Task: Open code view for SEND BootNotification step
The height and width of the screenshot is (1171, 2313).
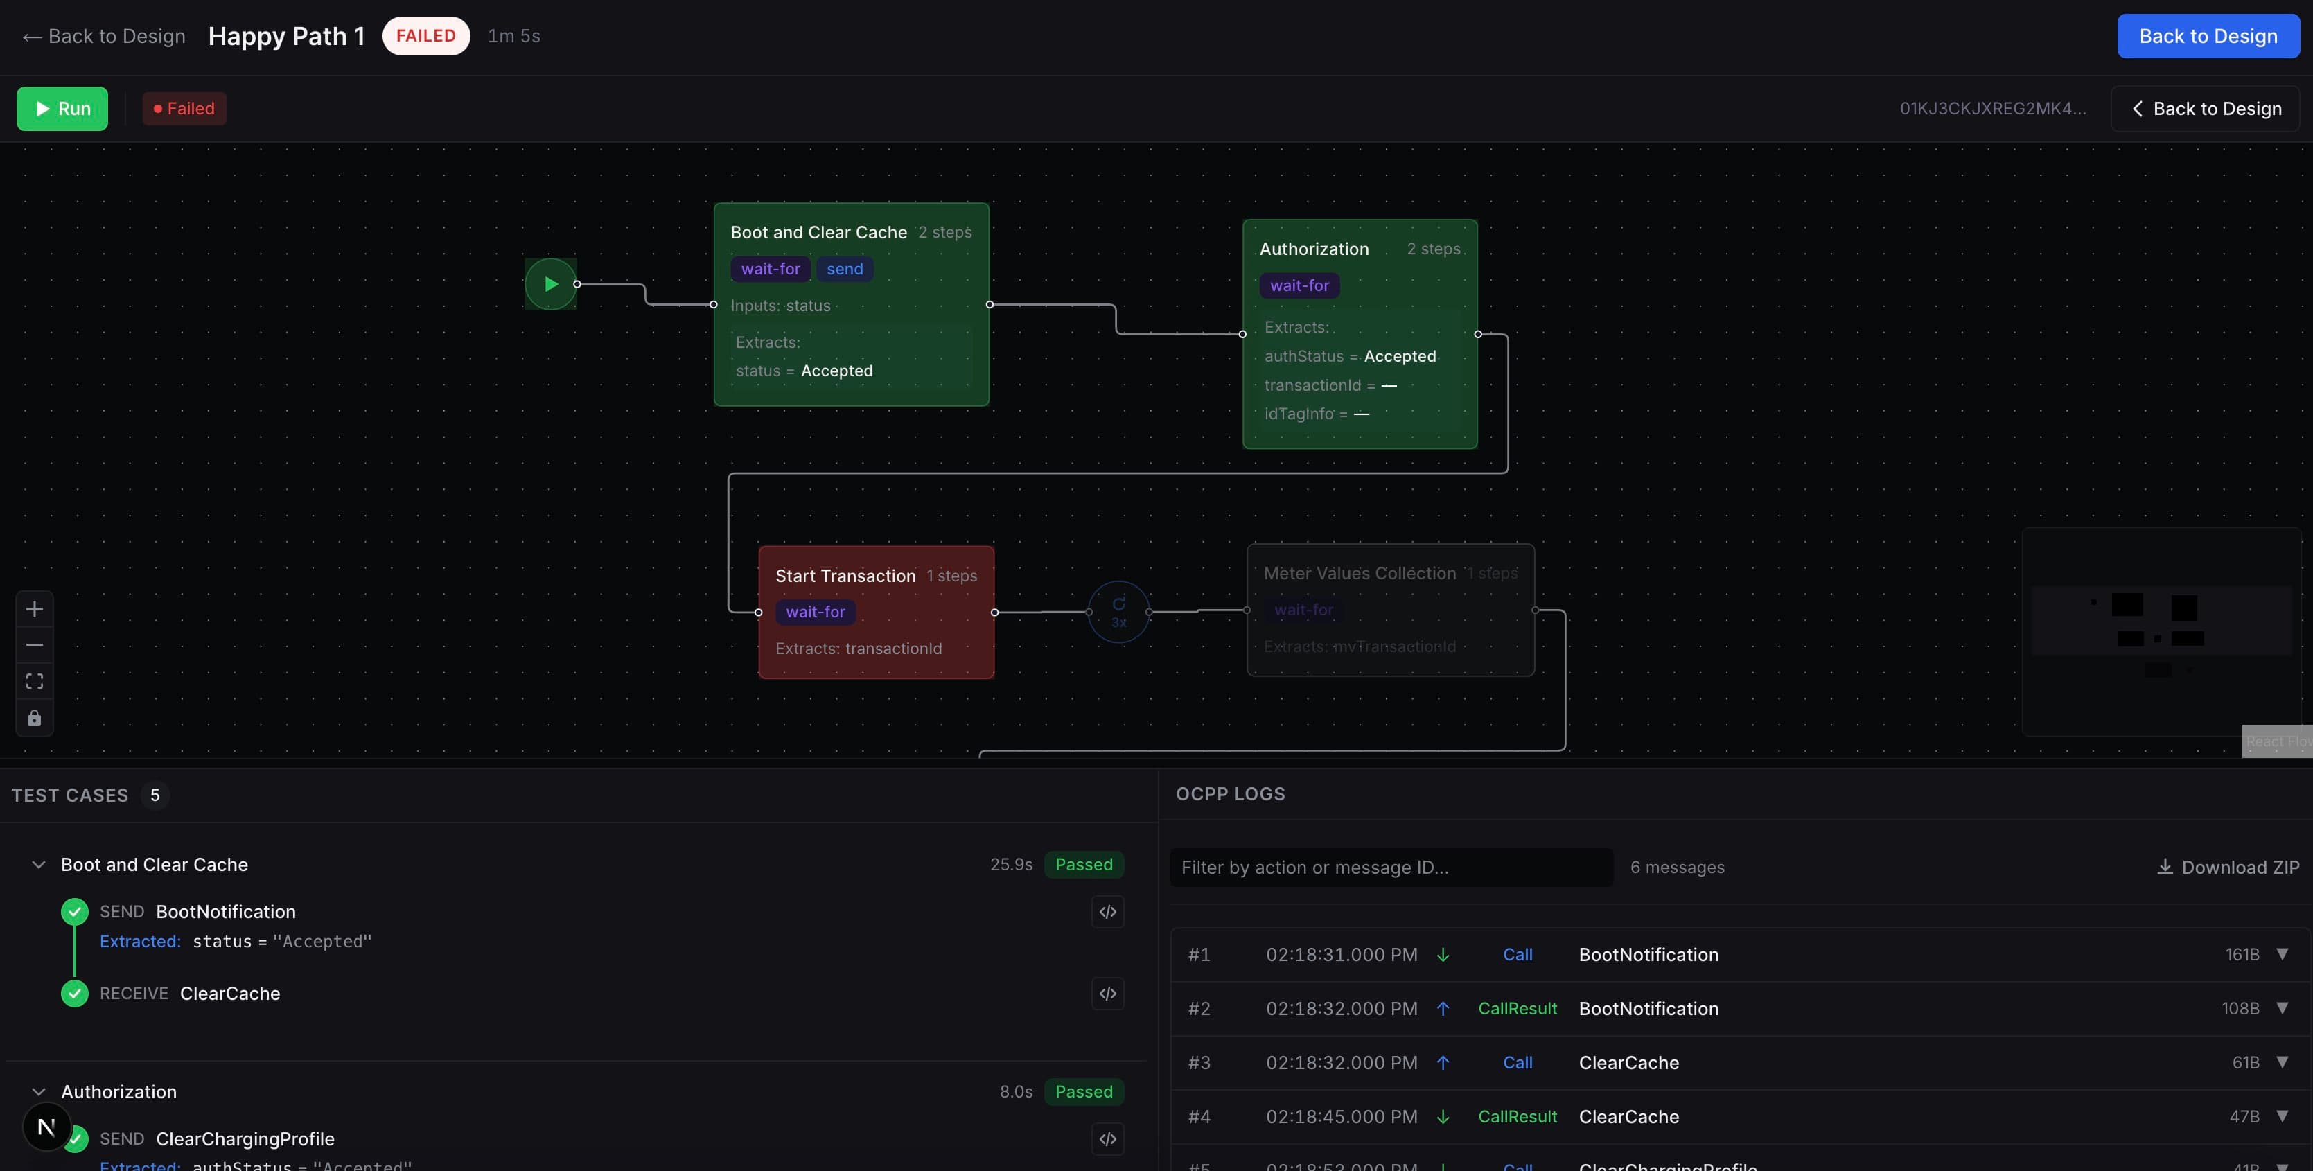Action: [1106, 911]
